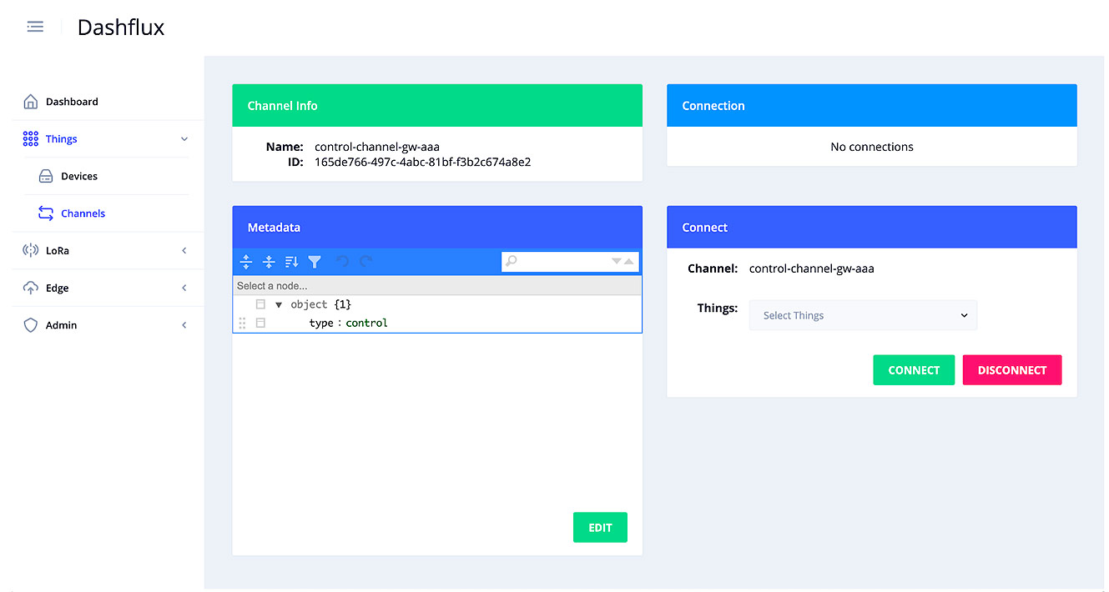Collapse the object {1} tree node

click(x=279, y=305)
